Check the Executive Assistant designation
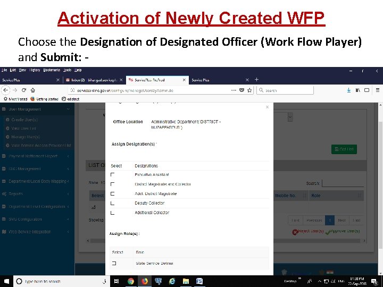This screenshot has width=383, height=287. [x=112, y=174]
